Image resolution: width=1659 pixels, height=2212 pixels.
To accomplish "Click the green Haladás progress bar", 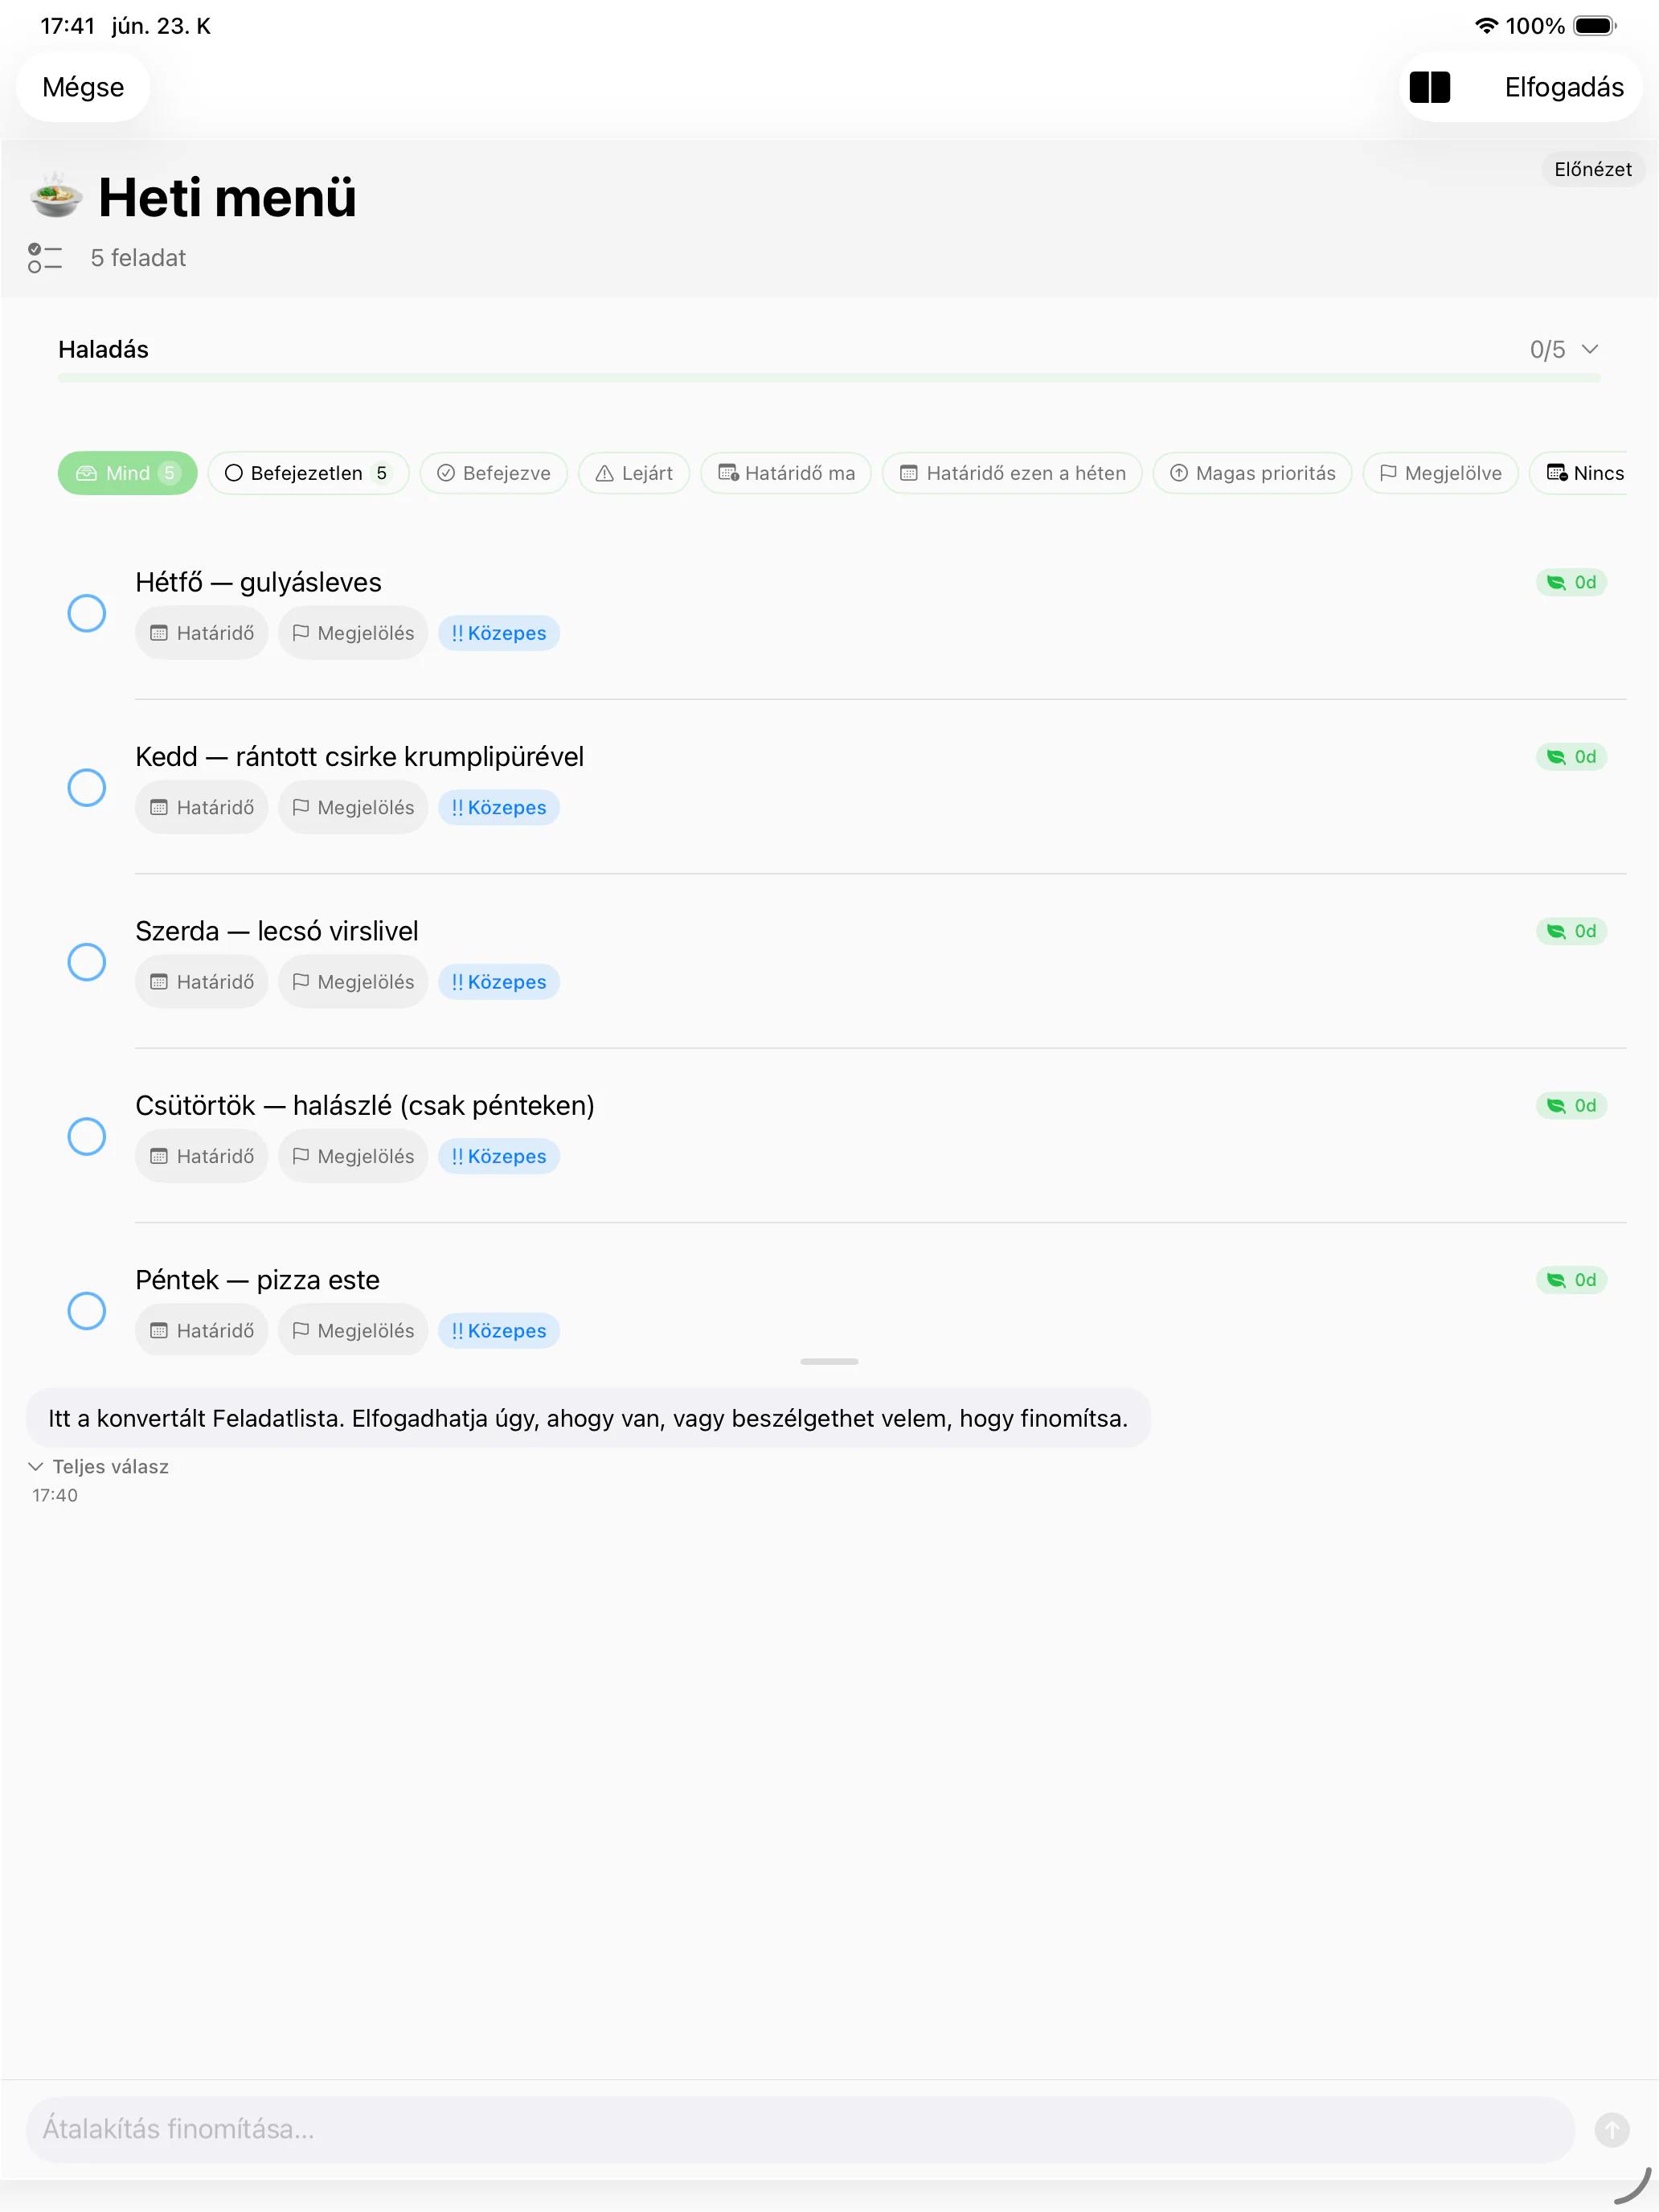I will 829,378.
